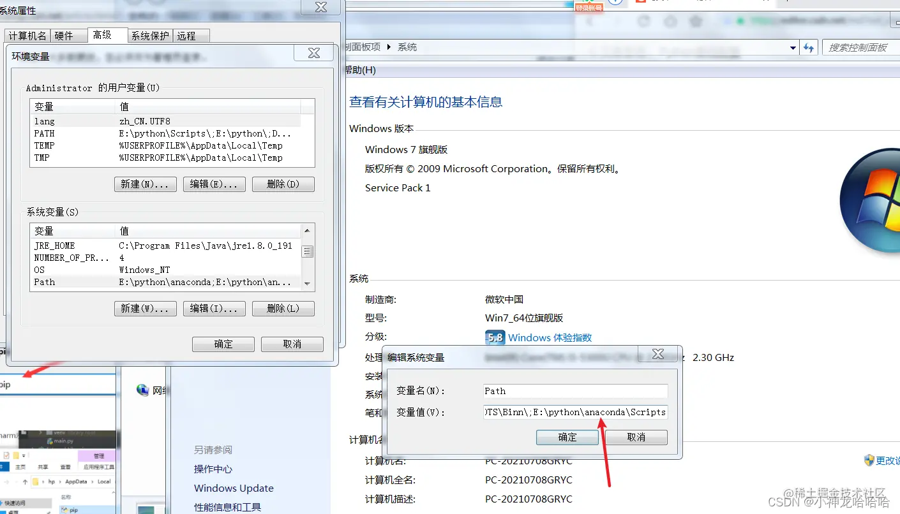The height and width of the screenshot is (514, 900).
Task: Click 取消 in the 编辑系统变量 dialog
Action: click(636, 437)
